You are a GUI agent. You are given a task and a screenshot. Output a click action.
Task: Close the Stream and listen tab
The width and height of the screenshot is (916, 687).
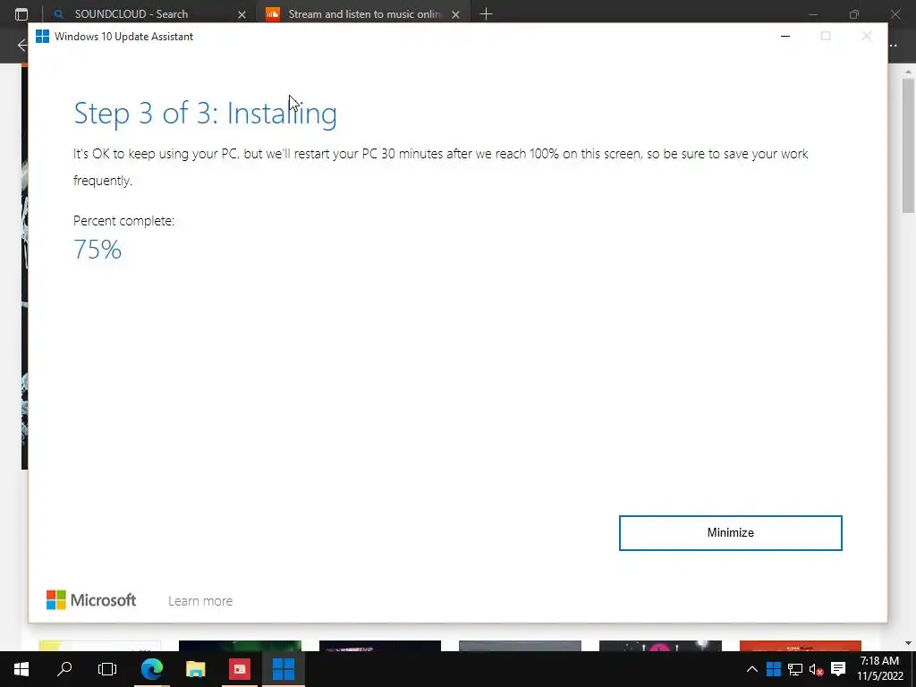click(x=455, y=14)
